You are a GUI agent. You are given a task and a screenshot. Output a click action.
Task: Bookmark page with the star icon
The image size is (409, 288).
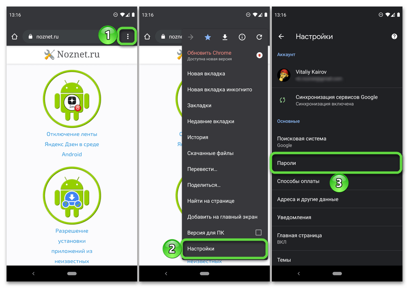coord(208,37)
